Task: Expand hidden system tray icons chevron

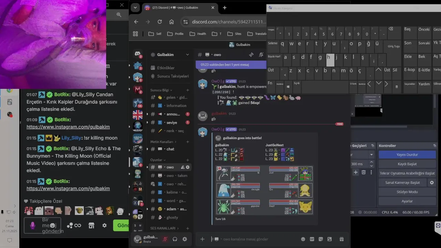Action: pos(14,206)
